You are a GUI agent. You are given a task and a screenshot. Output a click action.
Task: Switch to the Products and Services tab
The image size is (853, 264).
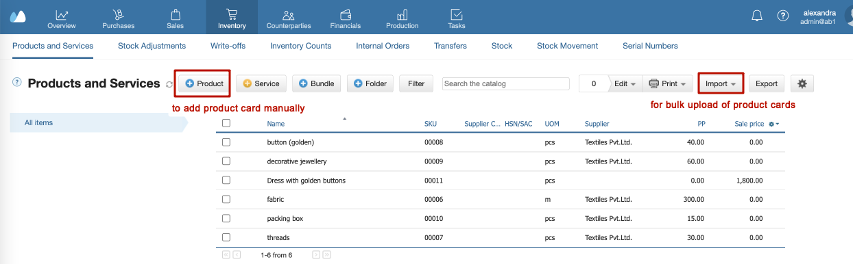point(53,46)
